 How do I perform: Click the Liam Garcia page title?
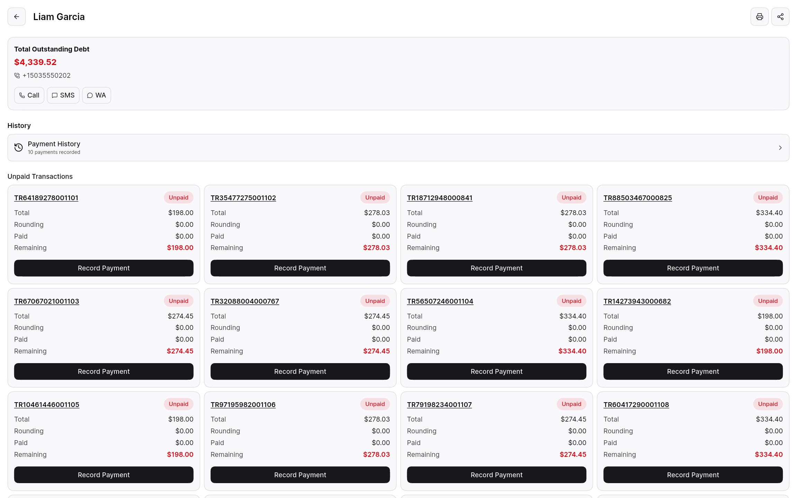[x=59, y=17]
